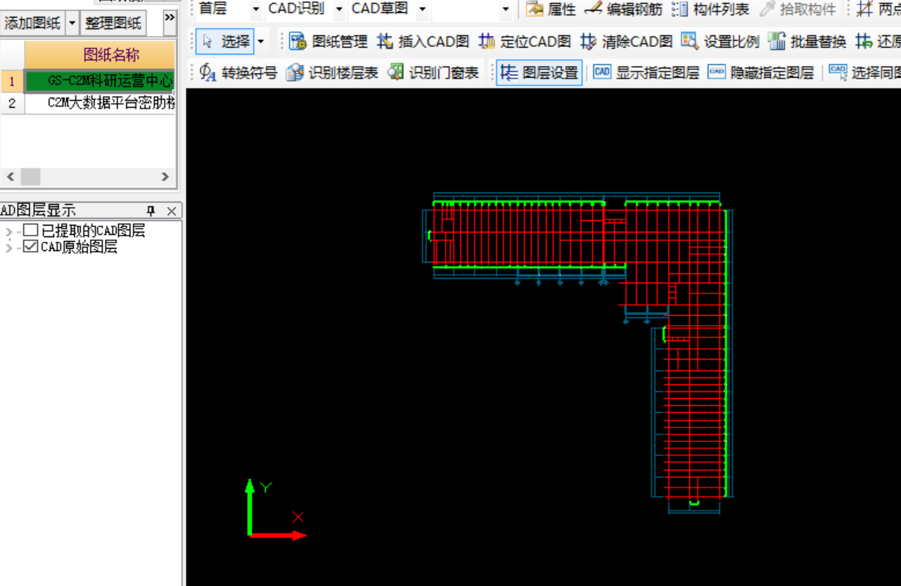Click 识别门窗表 door window table recognition
Viewport: 901px width, 586px height.
pos(433,72)
